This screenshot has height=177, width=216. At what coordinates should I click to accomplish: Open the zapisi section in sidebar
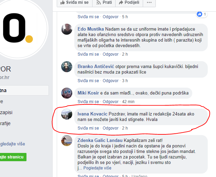[x=6, y=112]
